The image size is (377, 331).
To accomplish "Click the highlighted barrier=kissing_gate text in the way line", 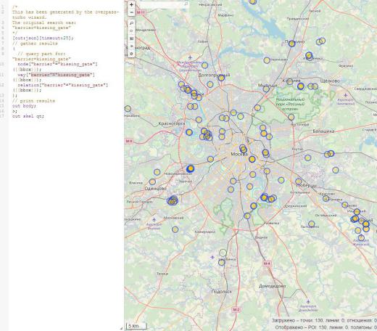I will coord(61,75).
